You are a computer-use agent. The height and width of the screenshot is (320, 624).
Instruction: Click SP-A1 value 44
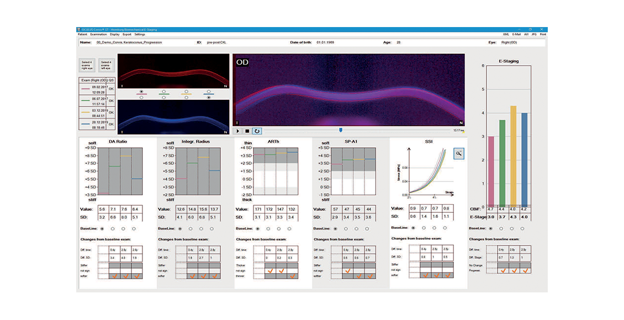[369, 210]
